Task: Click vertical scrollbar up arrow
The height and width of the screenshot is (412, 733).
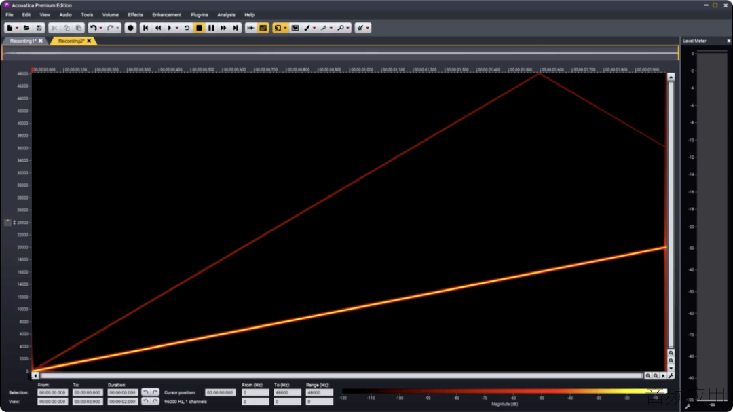Action: [x=671, y=77]
